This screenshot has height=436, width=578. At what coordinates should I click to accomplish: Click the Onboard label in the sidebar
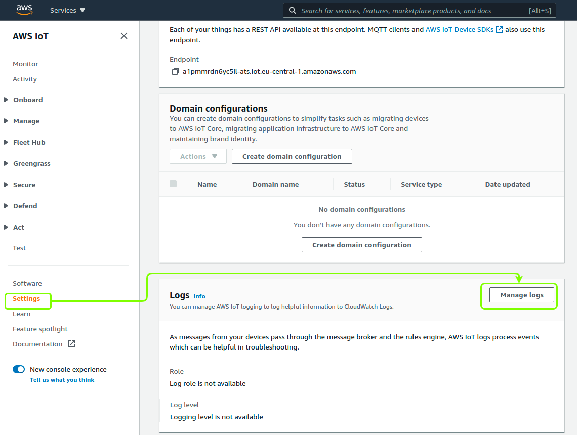(x=28, y=100)
